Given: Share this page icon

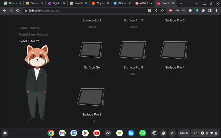Looking at the screenshot, I should [156, 11].
